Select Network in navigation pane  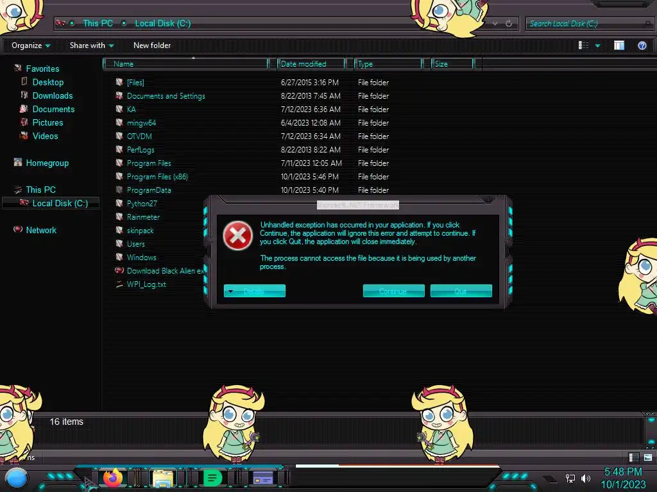click(x=40, y=230)
